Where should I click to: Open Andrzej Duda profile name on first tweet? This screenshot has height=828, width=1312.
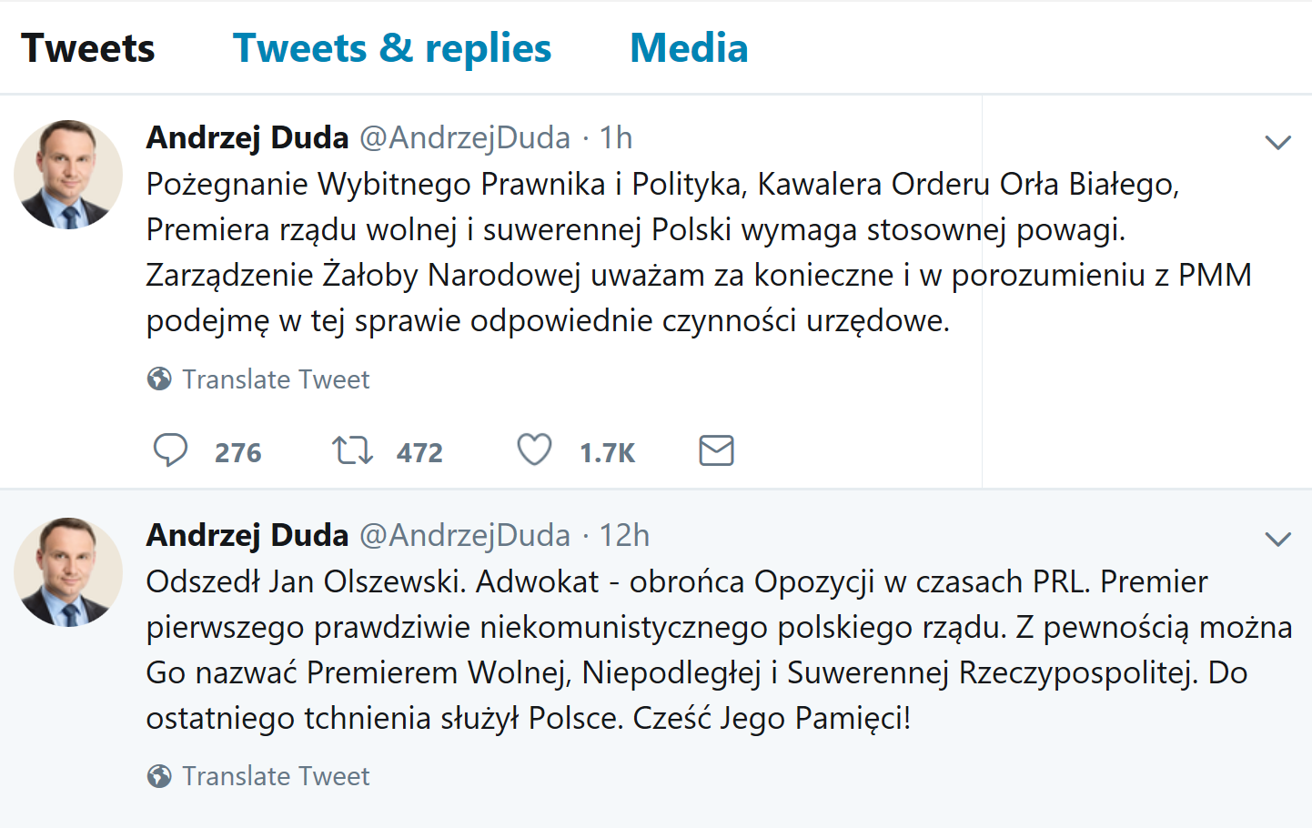click(247, 137)
